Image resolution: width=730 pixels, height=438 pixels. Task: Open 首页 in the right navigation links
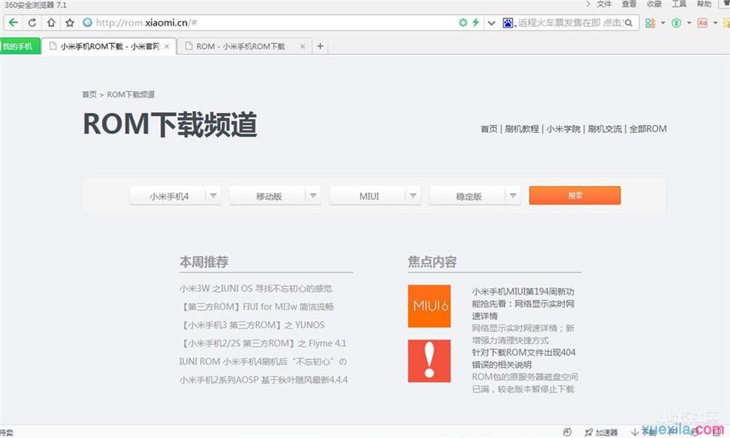point(489,129)
